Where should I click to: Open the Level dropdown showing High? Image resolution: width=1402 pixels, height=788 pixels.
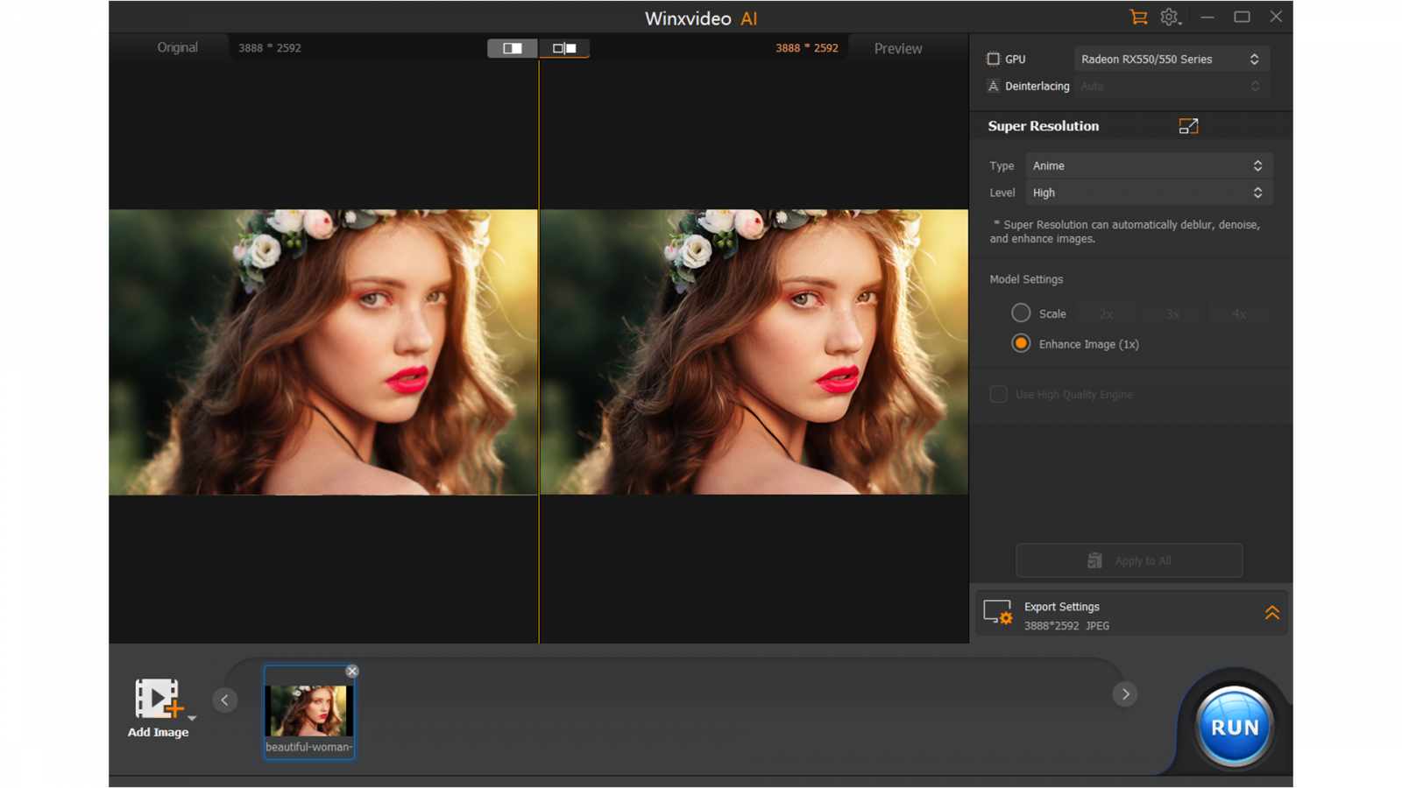pyautogui.click(x=1148, y=193)
